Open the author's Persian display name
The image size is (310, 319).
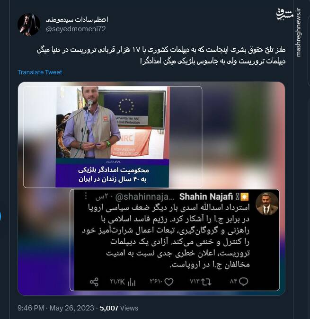(x=77, y=19)
